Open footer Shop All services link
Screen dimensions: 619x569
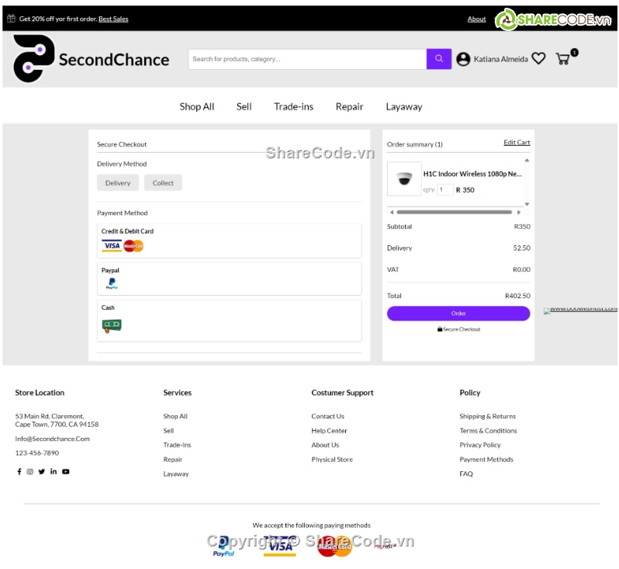(x=175, y=416)
